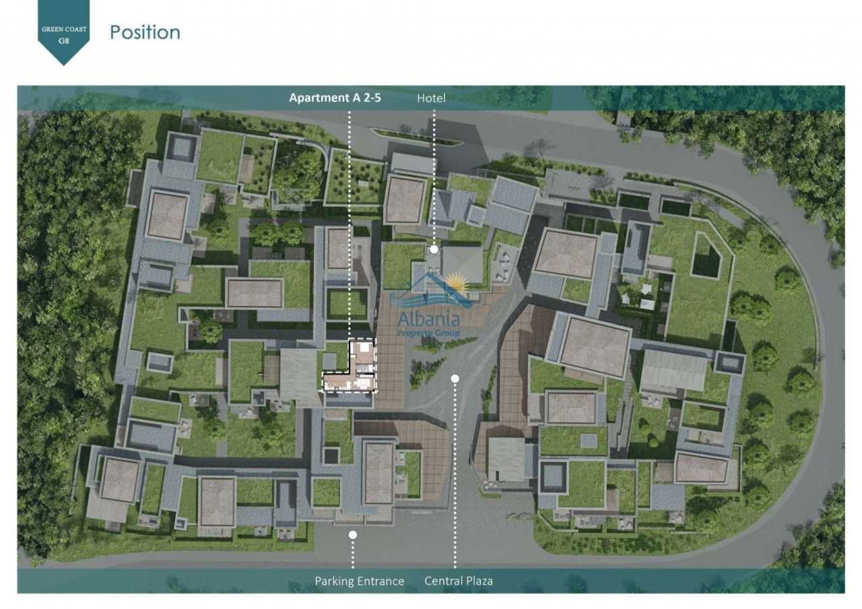862x609 pixels.
Task: Click the "Parking Entrance" label
Action: pyautogui.click(x=360, y=581)
